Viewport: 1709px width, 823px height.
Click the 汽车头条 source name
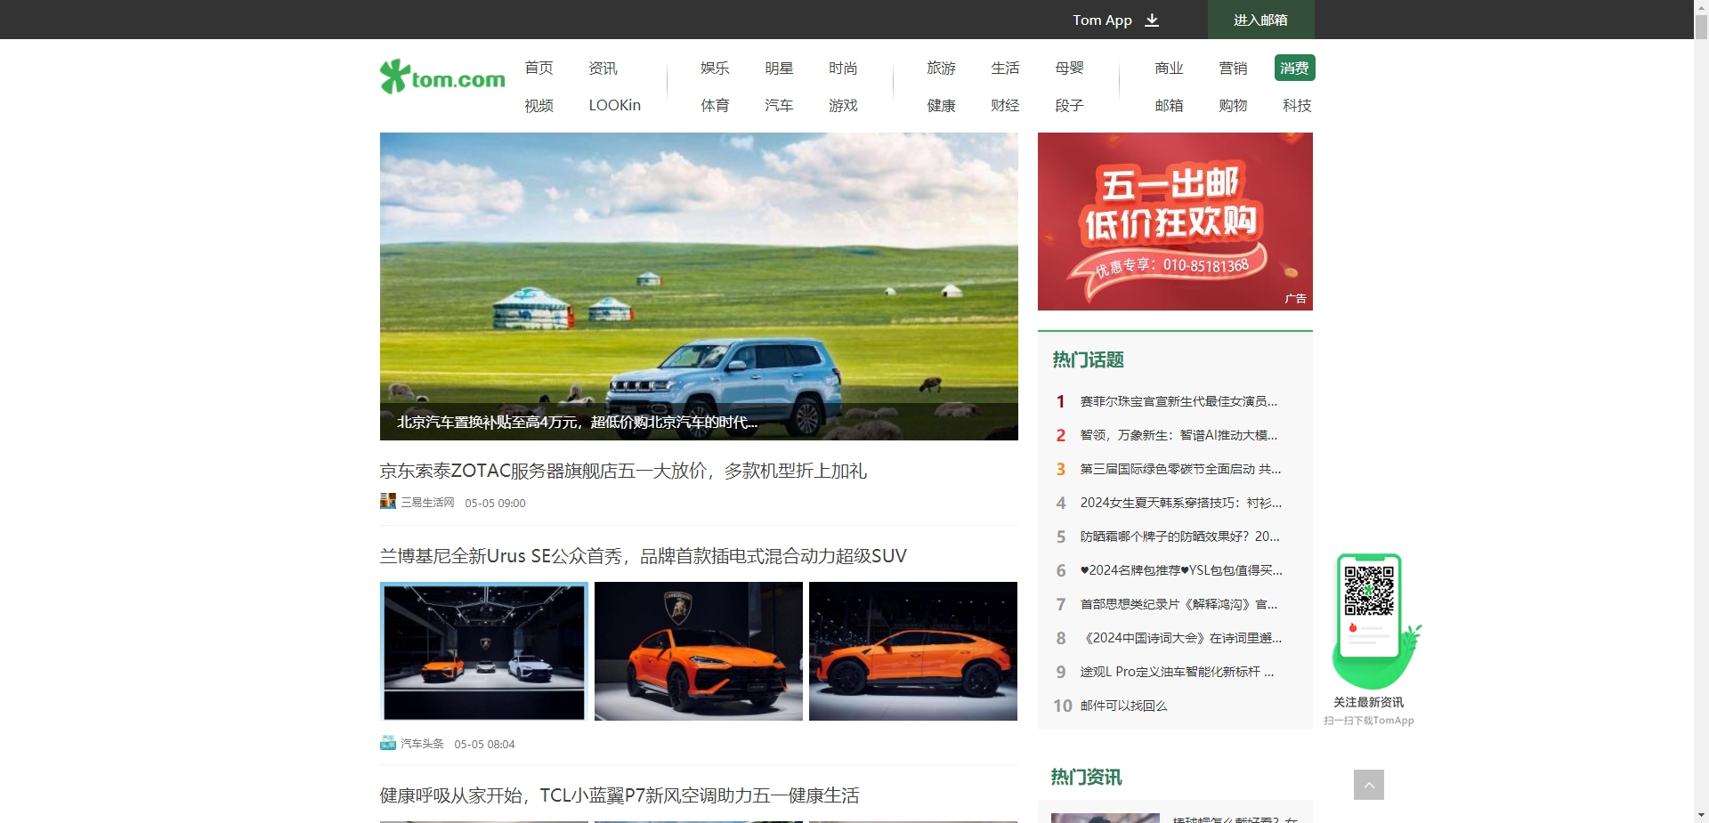(x=422, y=744)
